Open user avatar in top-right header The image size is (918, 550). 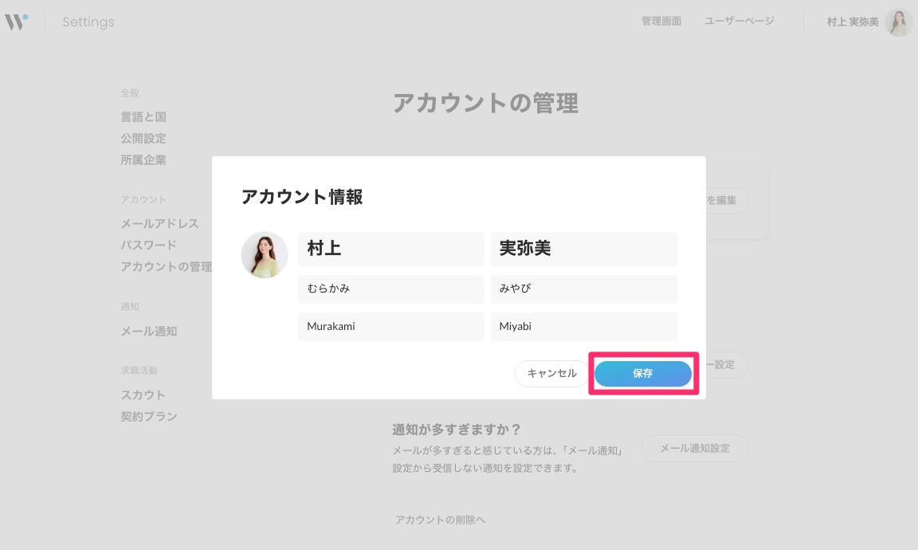click(x=898, y=22)
